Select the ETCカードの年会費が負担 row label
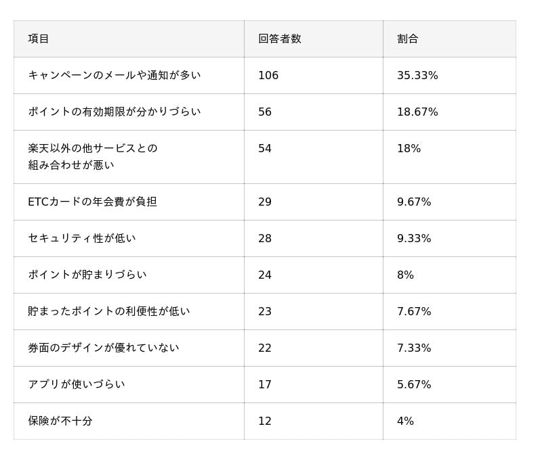Viewport: 542px width, 460px height. point(92,202)
